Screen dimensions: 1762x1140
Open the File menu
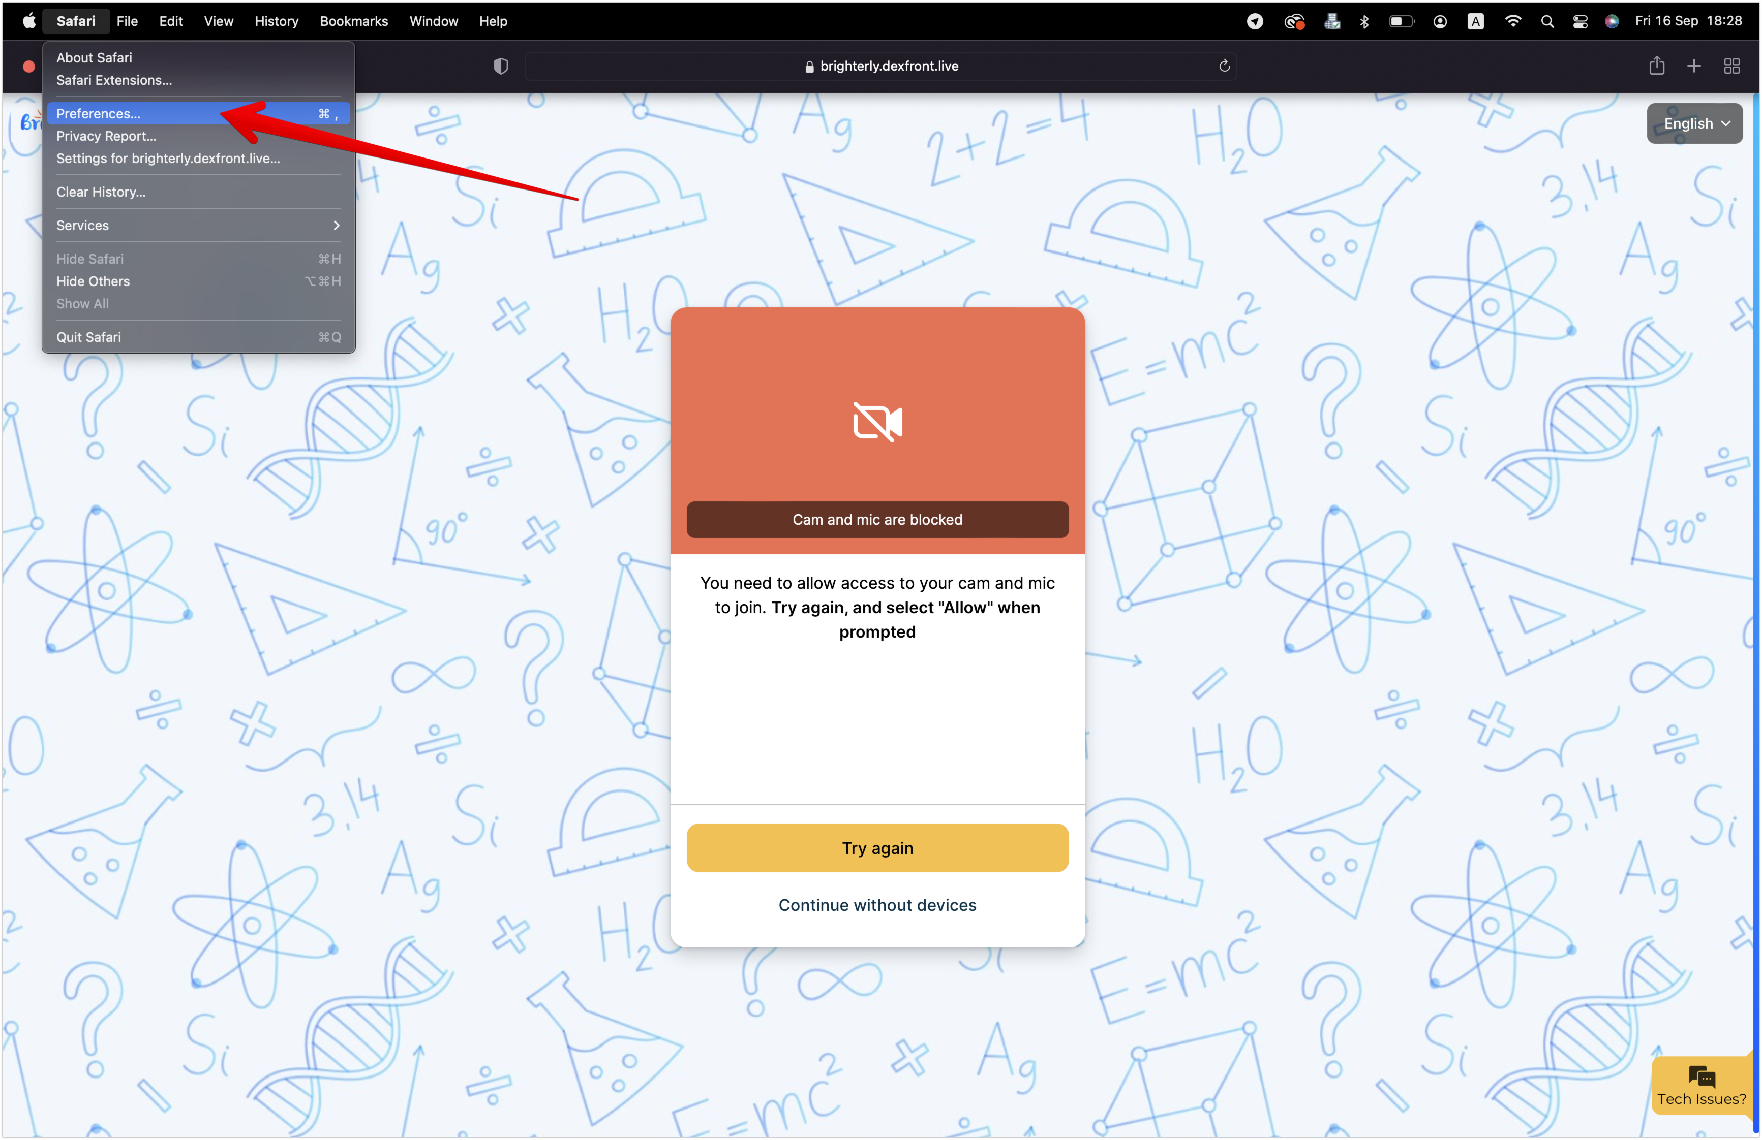coord(127,21)
